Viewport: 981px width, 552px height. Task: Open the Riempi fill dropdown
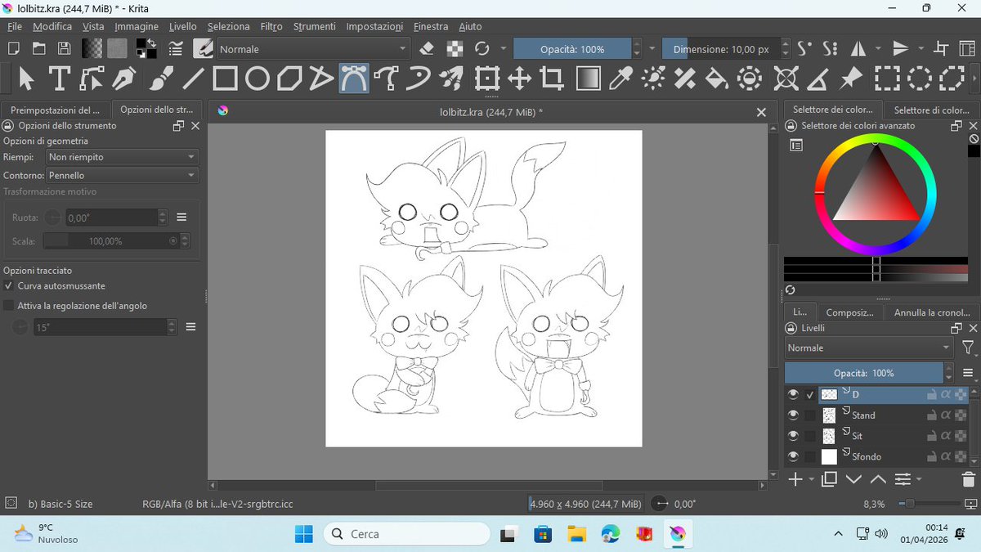pos(123,157)
